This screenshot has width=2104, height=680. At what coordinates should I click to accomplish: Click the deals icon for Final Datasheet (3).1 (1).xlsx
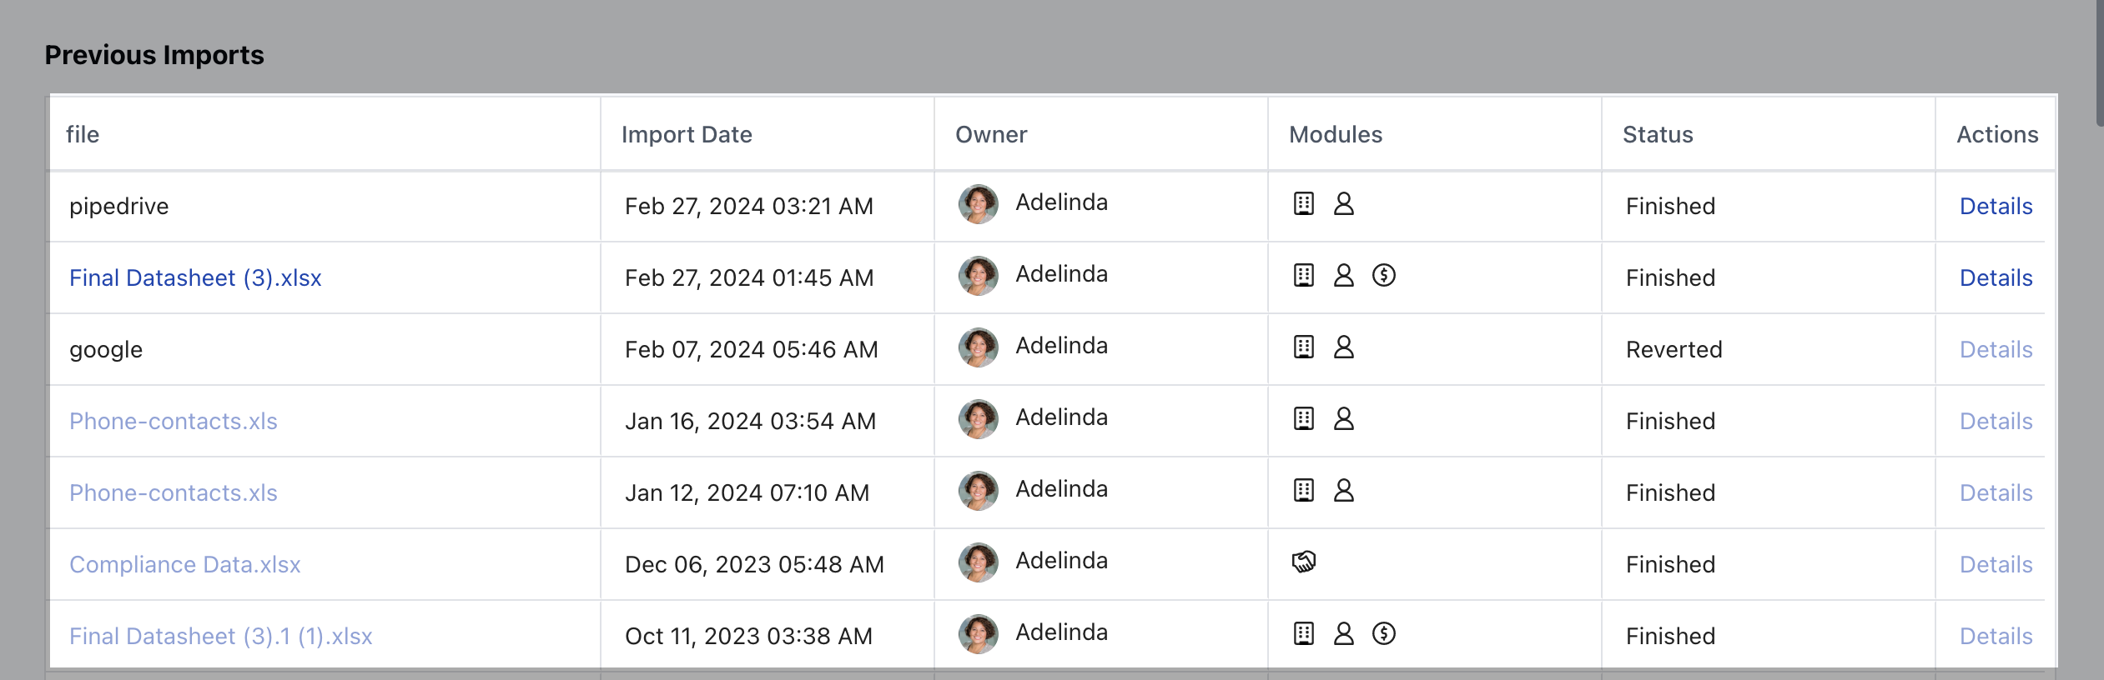pyautogui.click(x=1385, y=633)
